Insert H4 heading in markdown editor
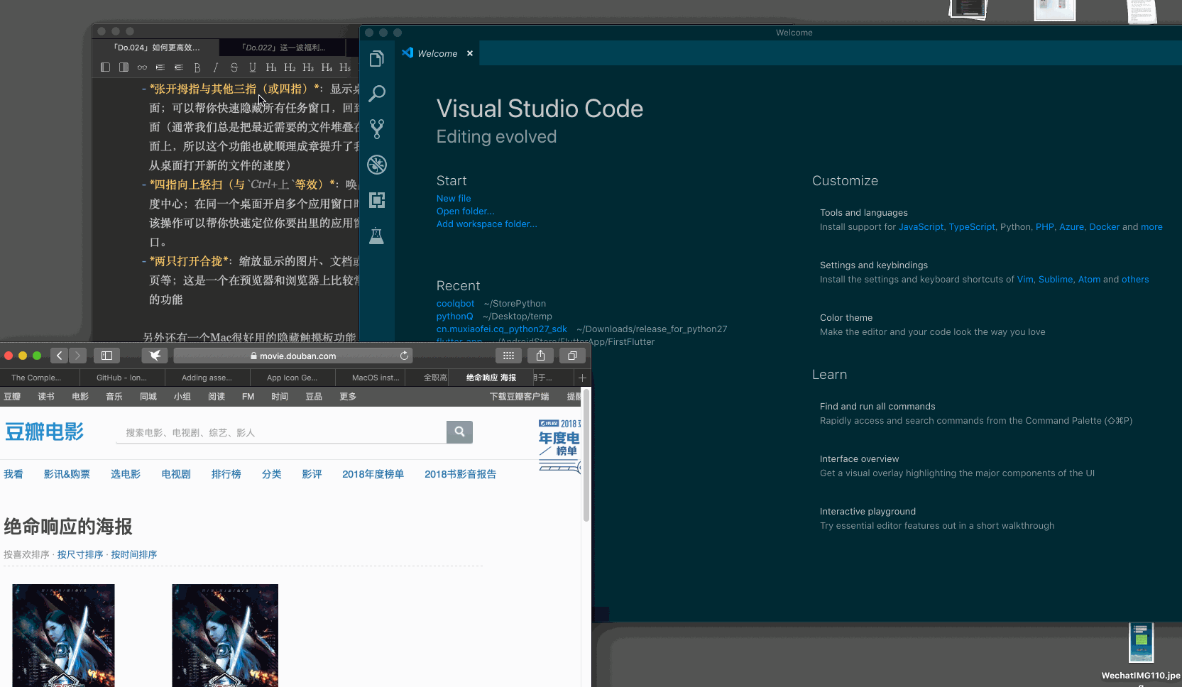1182x687 pixels. (327, 67)
